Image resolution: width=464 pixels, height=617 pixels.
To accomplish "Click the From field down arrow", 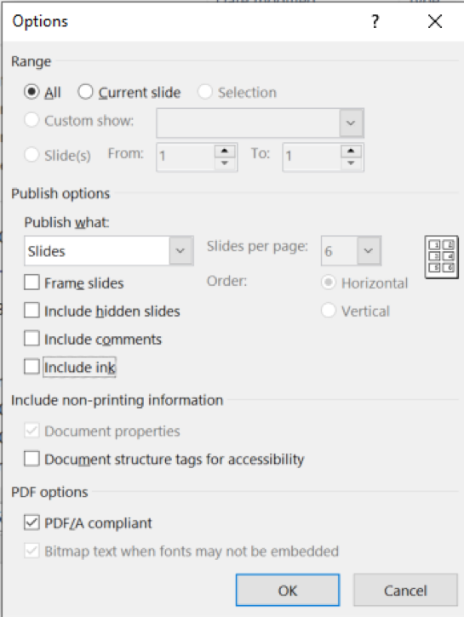I will coord(225,163).
